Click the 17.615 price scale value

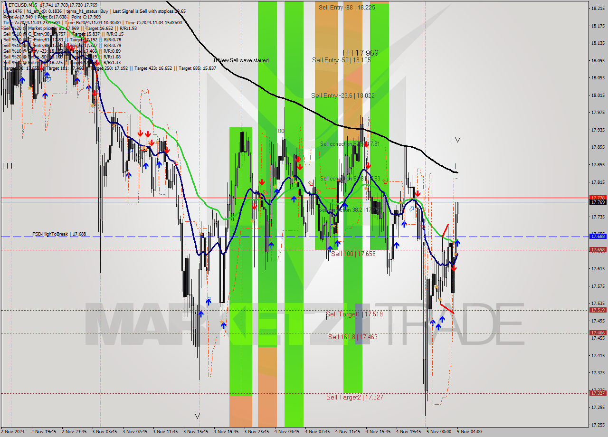pyautogui.click(x=598, y=269)
